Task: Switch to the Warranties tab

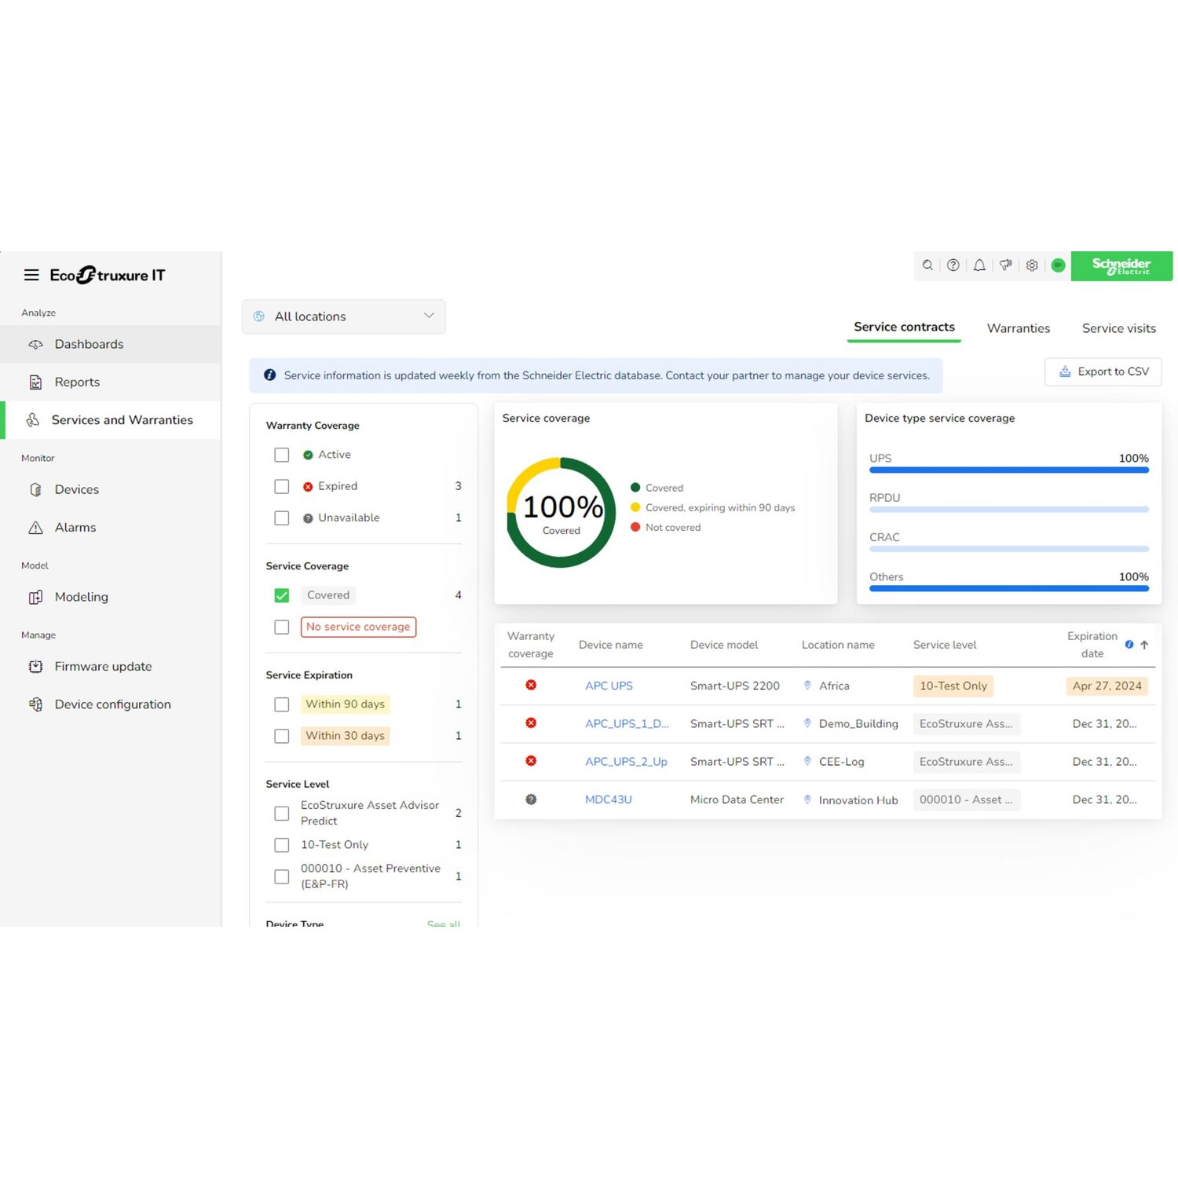Action: (1018, 328)
